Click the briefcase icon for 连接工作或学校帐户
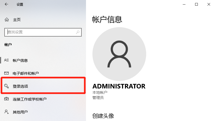215x121 pixels. (6, 99)
